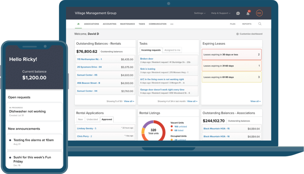View all tasks from last month
This screenshot has width=304, height=174.
click(192, 101)
